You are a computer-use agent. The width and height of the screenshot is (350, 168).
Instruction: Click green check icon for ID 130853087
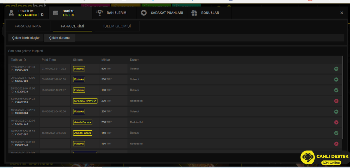coord(336,133)
